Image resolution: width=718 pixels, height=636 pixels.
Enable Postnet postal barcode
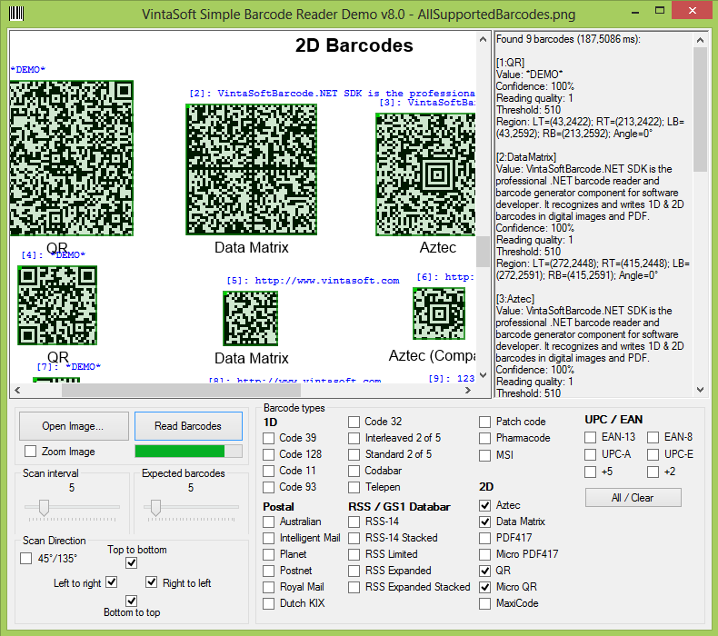pyautogui.click(x=269, y=571)
